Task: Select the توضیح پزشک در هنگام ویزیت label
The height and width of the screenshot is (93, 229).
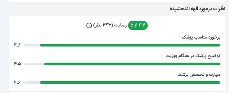Action: click(x=193, y=56)
